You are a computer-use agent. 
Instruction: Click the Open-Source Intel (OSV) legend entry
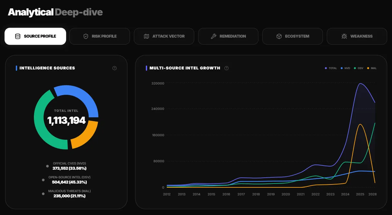tap(67, 180)
